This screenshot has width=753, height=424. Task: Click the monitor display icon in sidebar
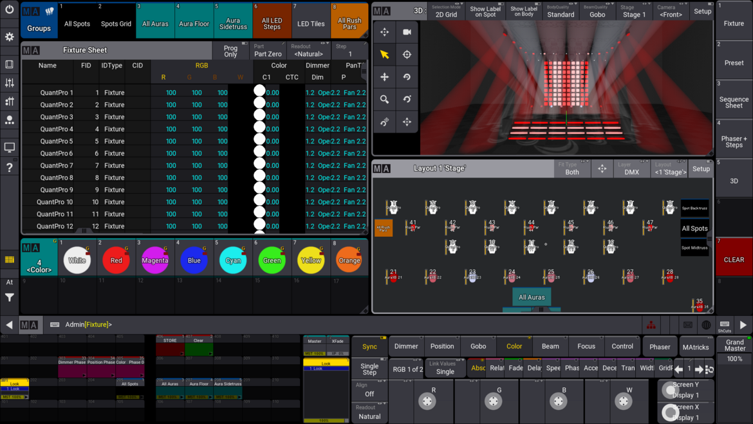(x=9, y=147)
